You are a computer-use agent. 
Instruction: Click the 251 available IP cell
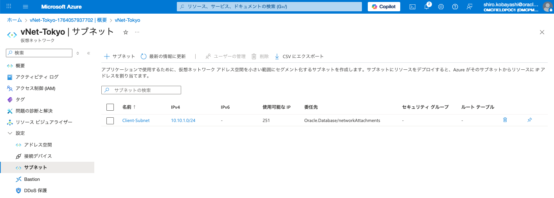tap(266, 120)
